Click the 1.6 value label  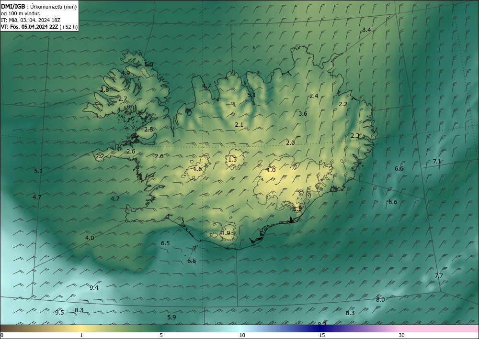point(198,169)
